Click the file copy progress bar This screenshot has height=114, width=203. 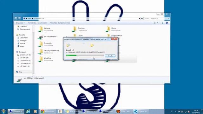(x=85, y=56)
